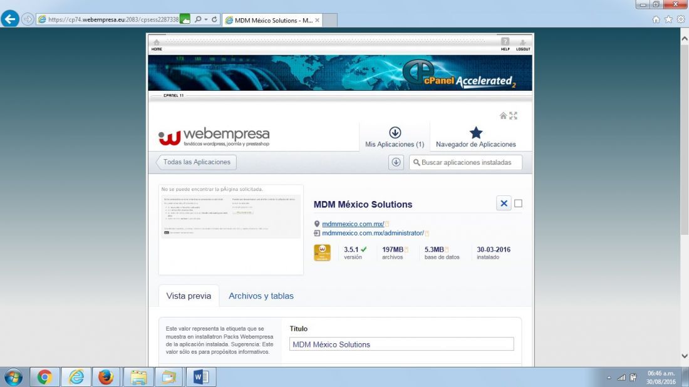Click the cPanel Accelerated banner

coord(340,73)
